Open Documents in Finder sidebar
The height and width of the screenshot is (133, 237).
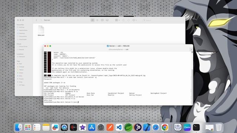point(22,36)
